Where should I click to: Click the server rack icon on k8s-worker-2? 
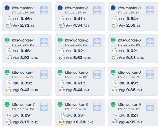click(97, 42)
